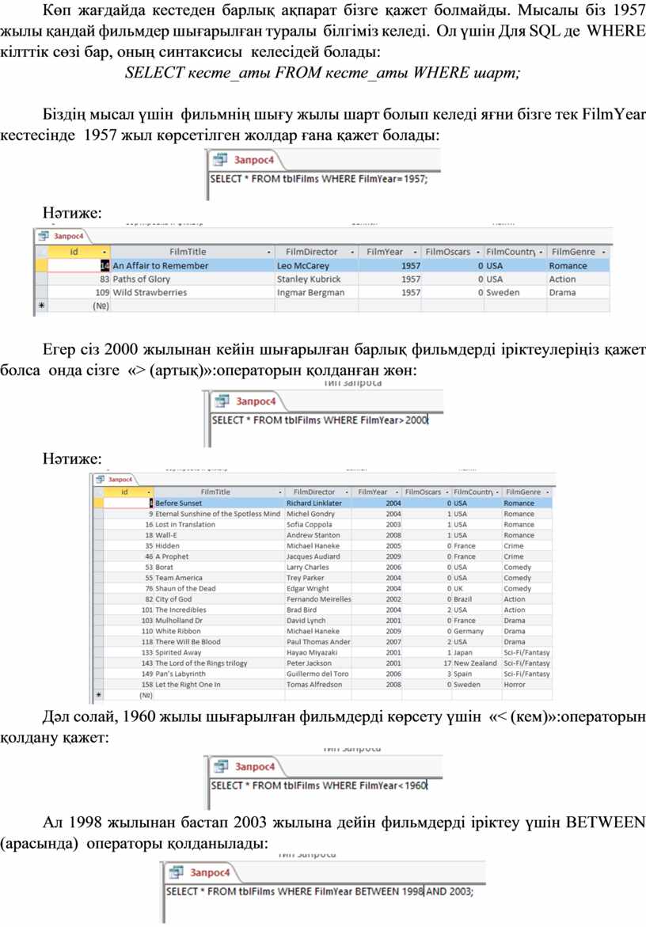Image resolution: width=646 pixels, height=927 pixels.
Task: Click inside the SQL text ending with FilmYear=1957
Action: point(318,179)
